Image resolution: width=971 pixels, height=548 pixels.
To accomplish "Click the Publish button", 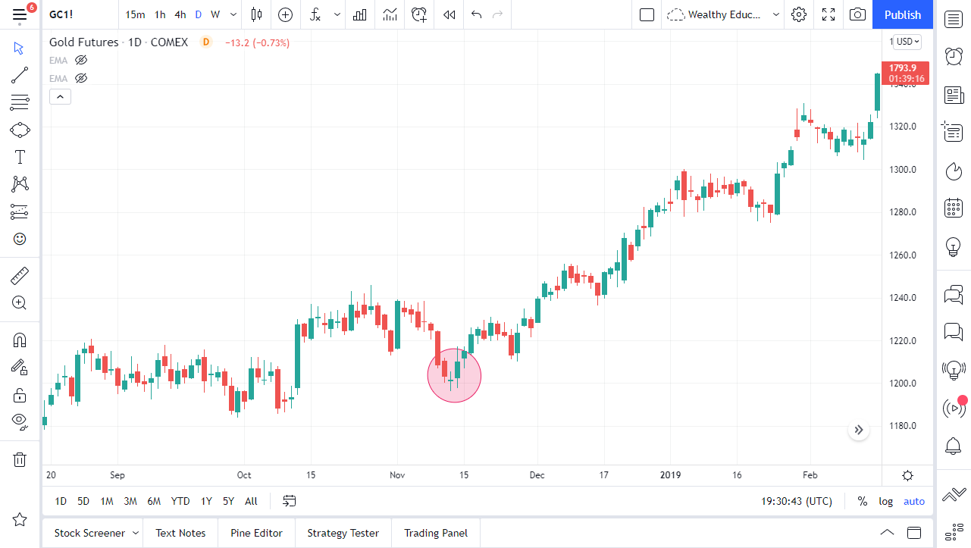I will click(x=903, y=14).
